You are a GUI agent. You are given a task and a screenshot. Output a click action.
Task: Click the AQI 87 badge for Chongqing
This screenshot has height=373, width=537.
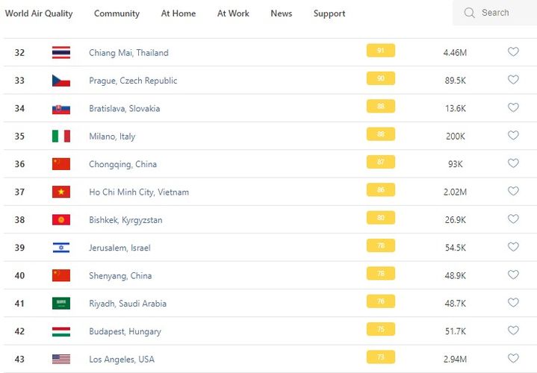tap(381, 162)
